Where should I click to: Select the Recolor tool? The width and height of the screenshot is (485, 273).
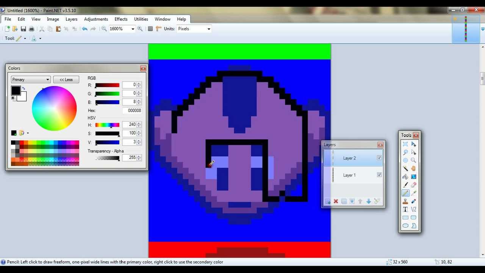coord(413,201)
